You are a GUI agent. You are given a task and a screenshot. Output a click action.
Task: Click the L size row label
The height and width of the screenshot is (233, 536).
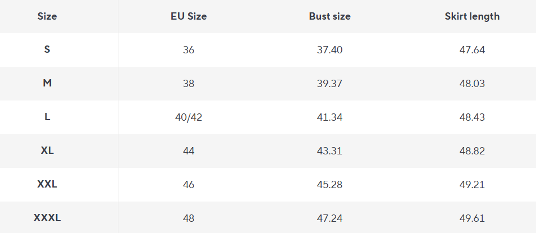click(x=47, y=117)
